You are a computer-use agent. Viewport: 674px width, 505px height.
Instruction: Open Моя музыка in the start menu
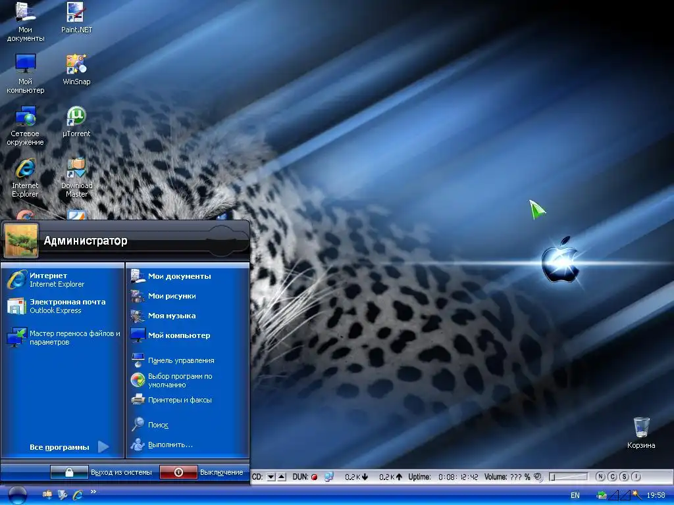188,316
